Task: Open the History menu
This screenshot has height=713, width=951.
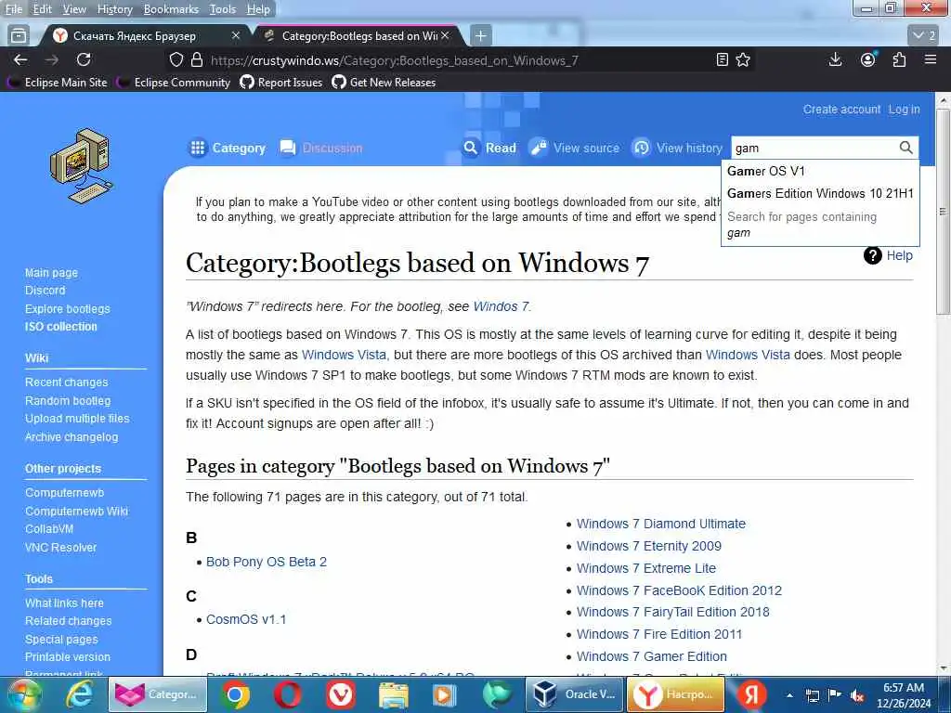Action: tap(114, 9)
